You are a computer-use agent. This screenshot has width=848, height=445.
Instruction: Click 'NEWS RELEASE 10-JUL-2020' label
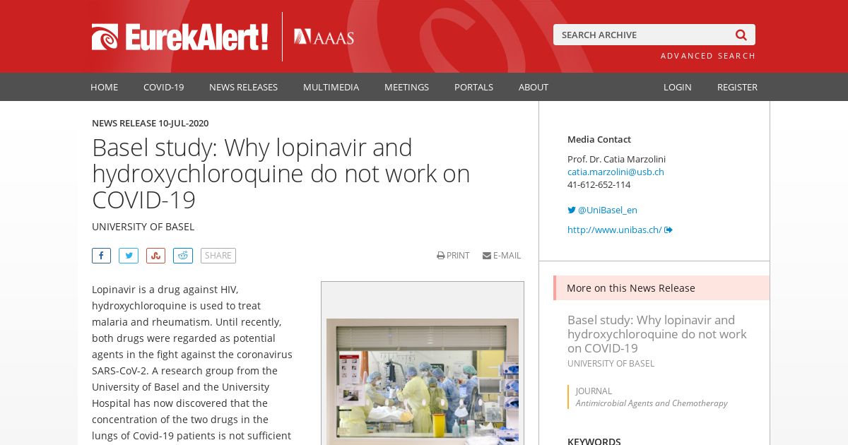coord(150,123)
